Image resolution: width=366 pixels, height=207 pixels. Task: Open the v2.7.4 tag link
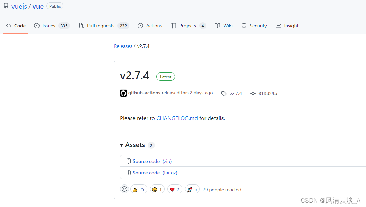[236, 94]
